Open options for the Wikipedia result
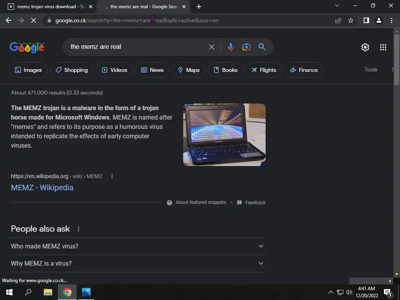The width and height of the screenshot is (400, 300). (112, 176)
